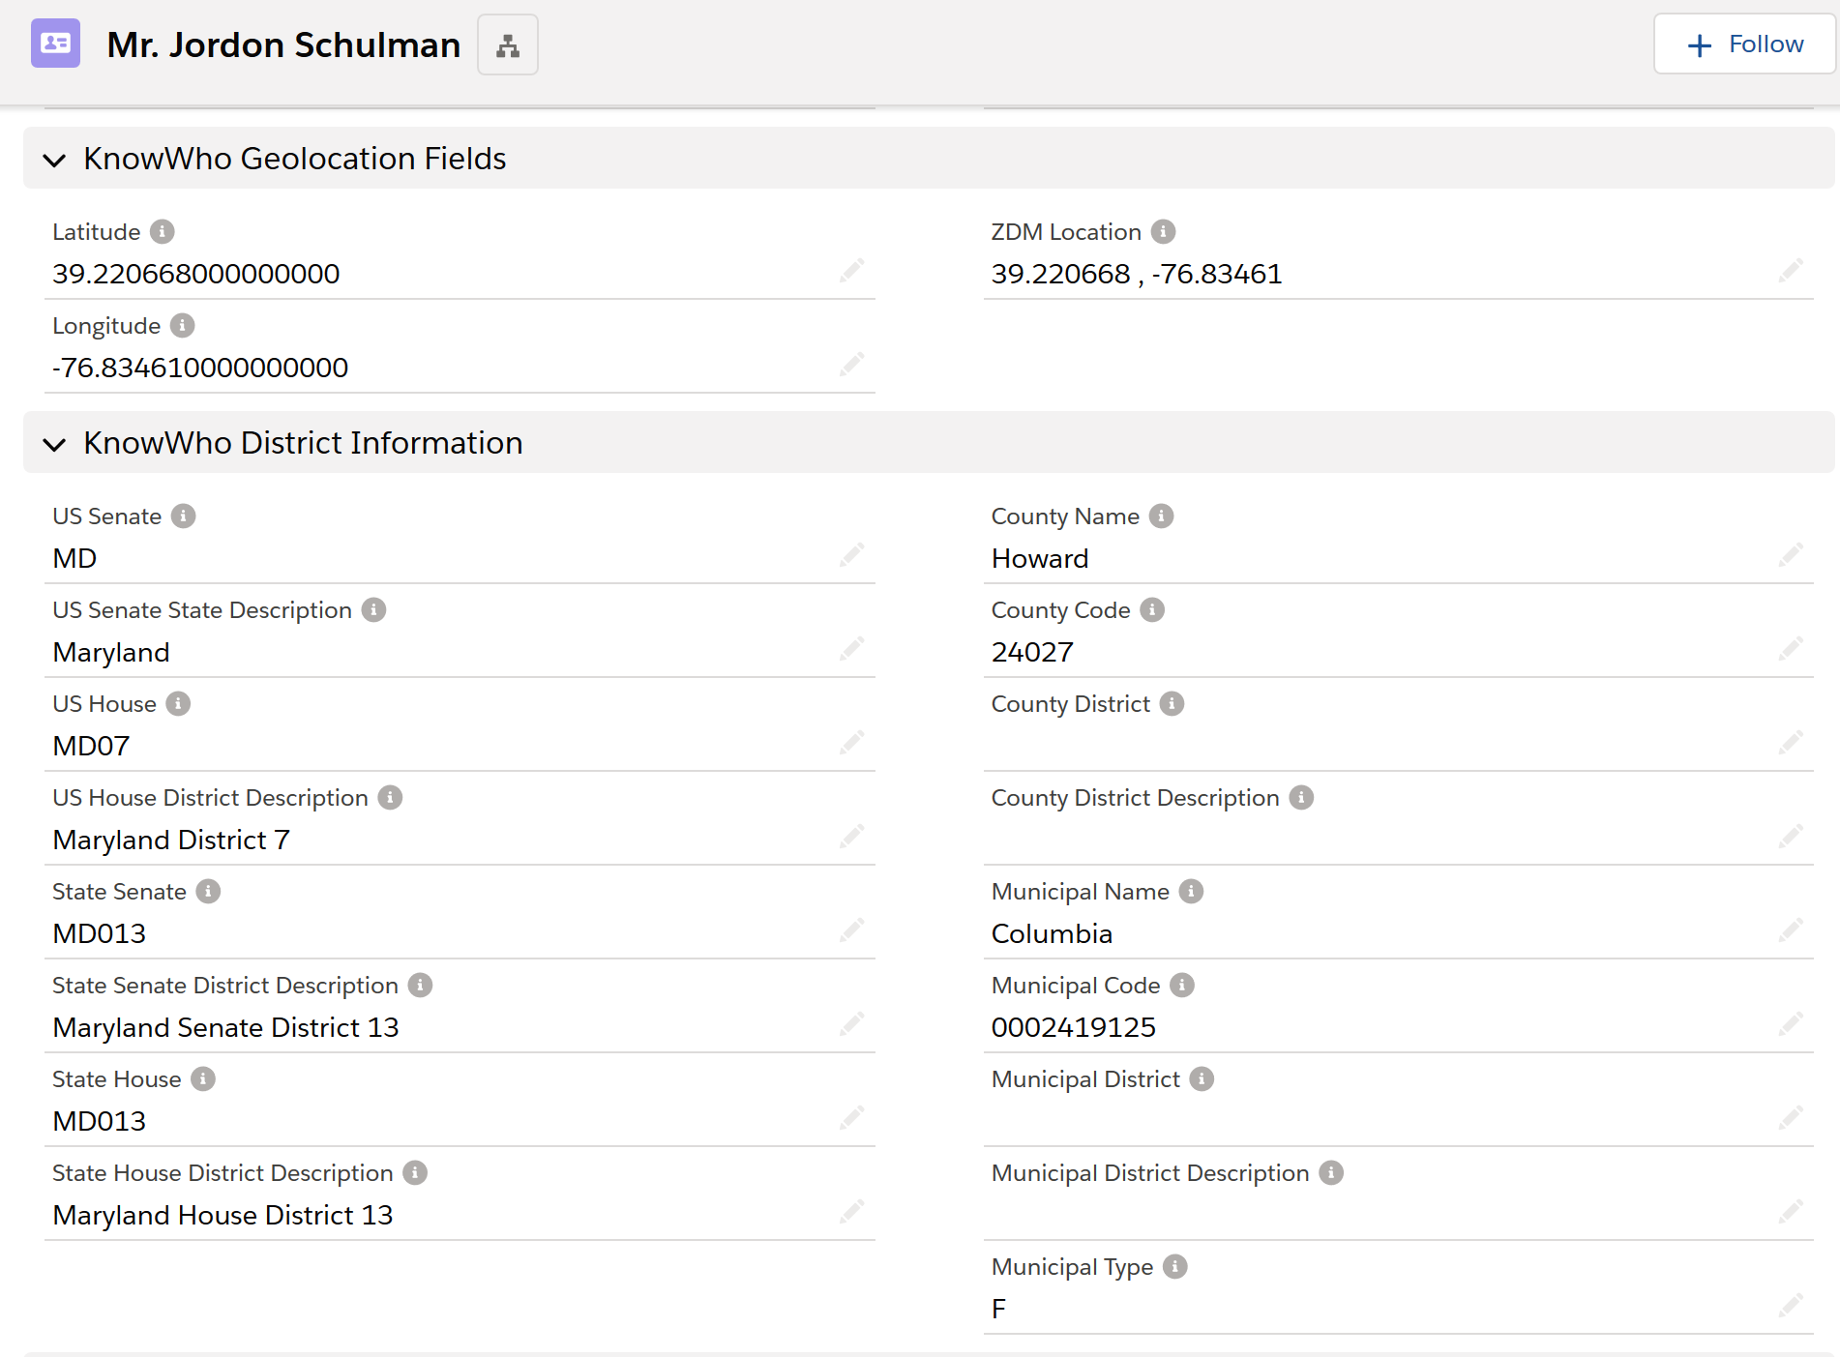
Task: Edit the Latitude field pencil icon
Action: pyautogui.click(x=851, y=271)
